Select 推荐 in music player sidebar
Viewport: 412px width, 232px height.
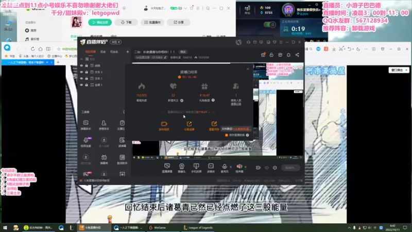point(31,30)
